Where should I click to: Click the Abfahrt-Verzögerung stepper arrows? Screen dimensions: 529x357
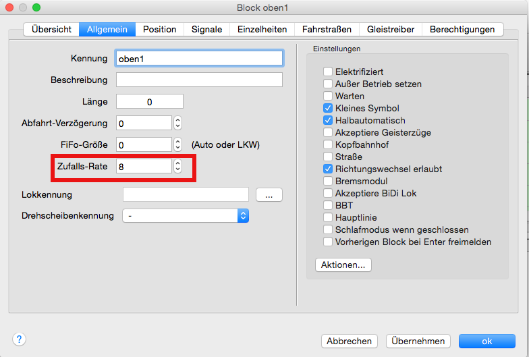(177, 123)
